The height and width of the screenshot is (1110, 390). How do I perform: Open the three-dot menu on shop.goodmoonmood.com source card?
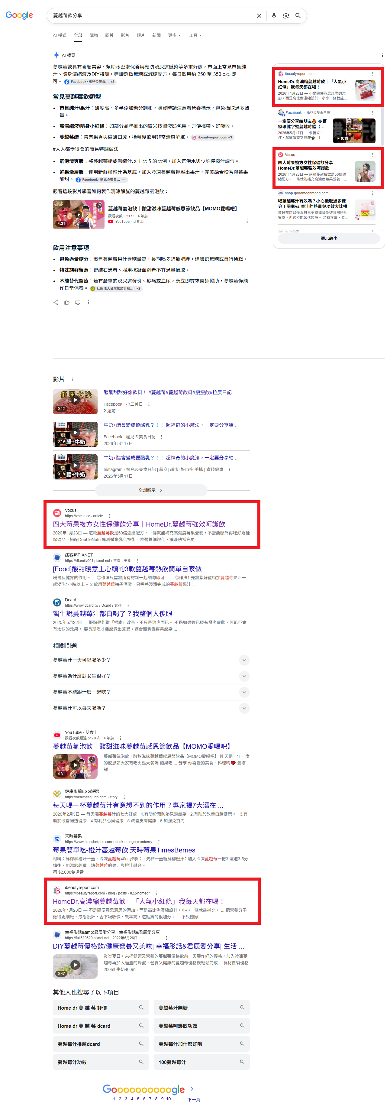(x=373, y=193)
